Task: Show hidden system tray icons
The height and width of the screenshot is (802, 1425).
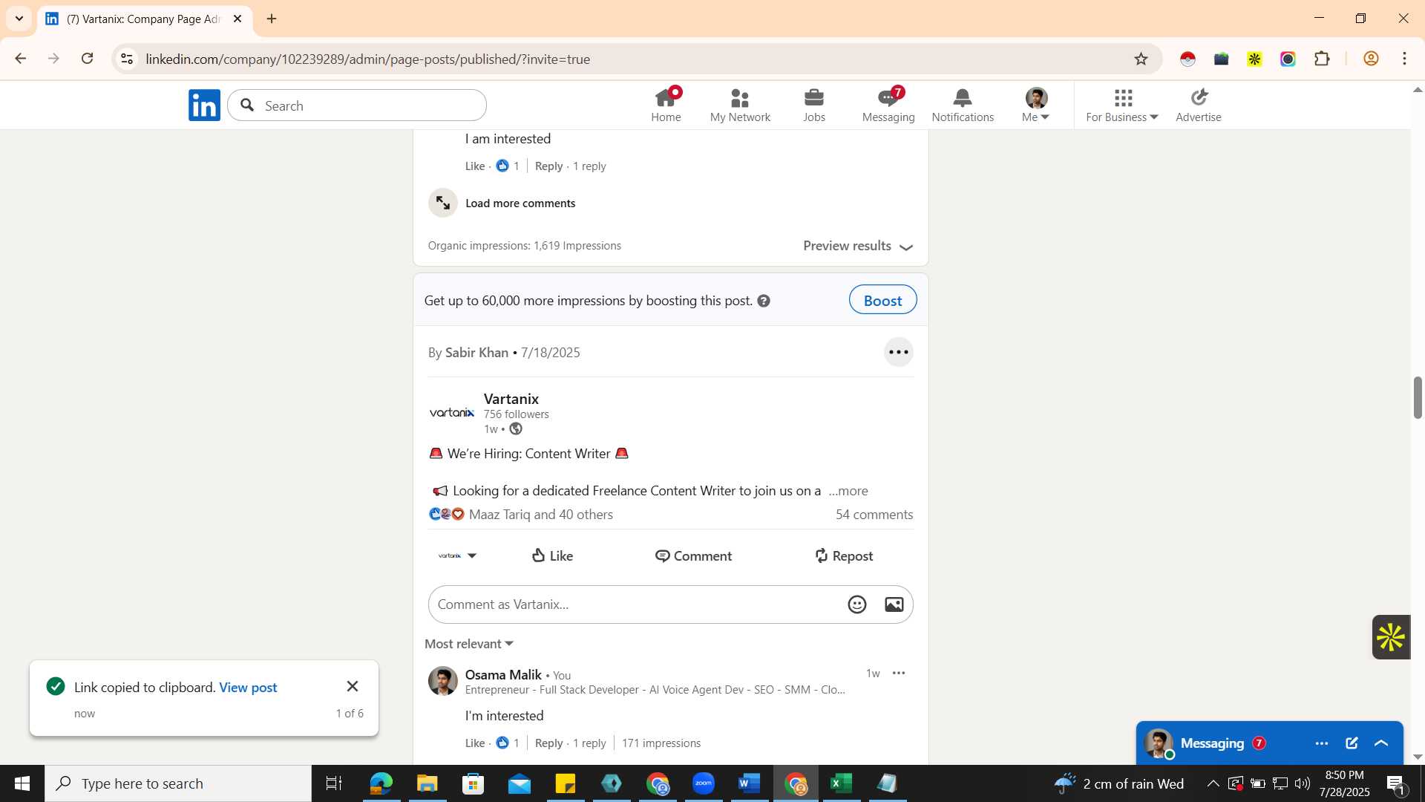Action: [x=1212, y=783]
